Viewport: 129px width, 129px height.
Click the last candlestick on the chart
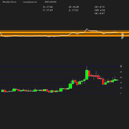[x=117, y=80]
